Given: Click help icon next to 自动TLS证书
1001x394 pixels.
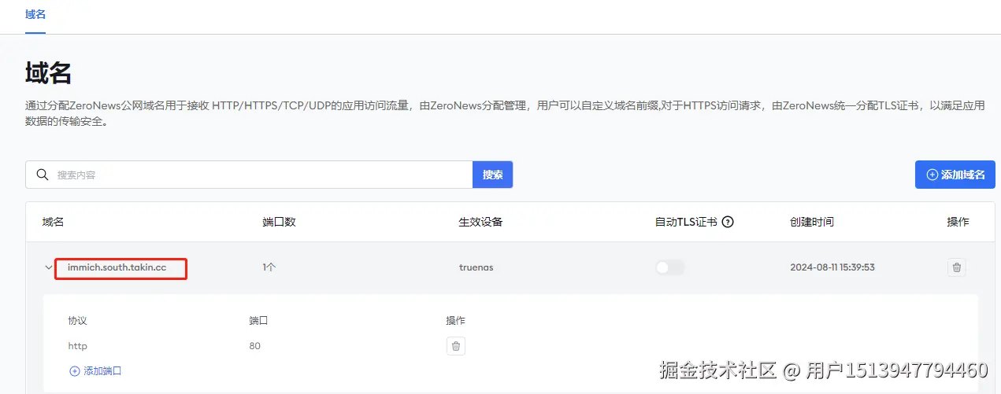Looking at the screenshot, I should click(x=728, y=222).
